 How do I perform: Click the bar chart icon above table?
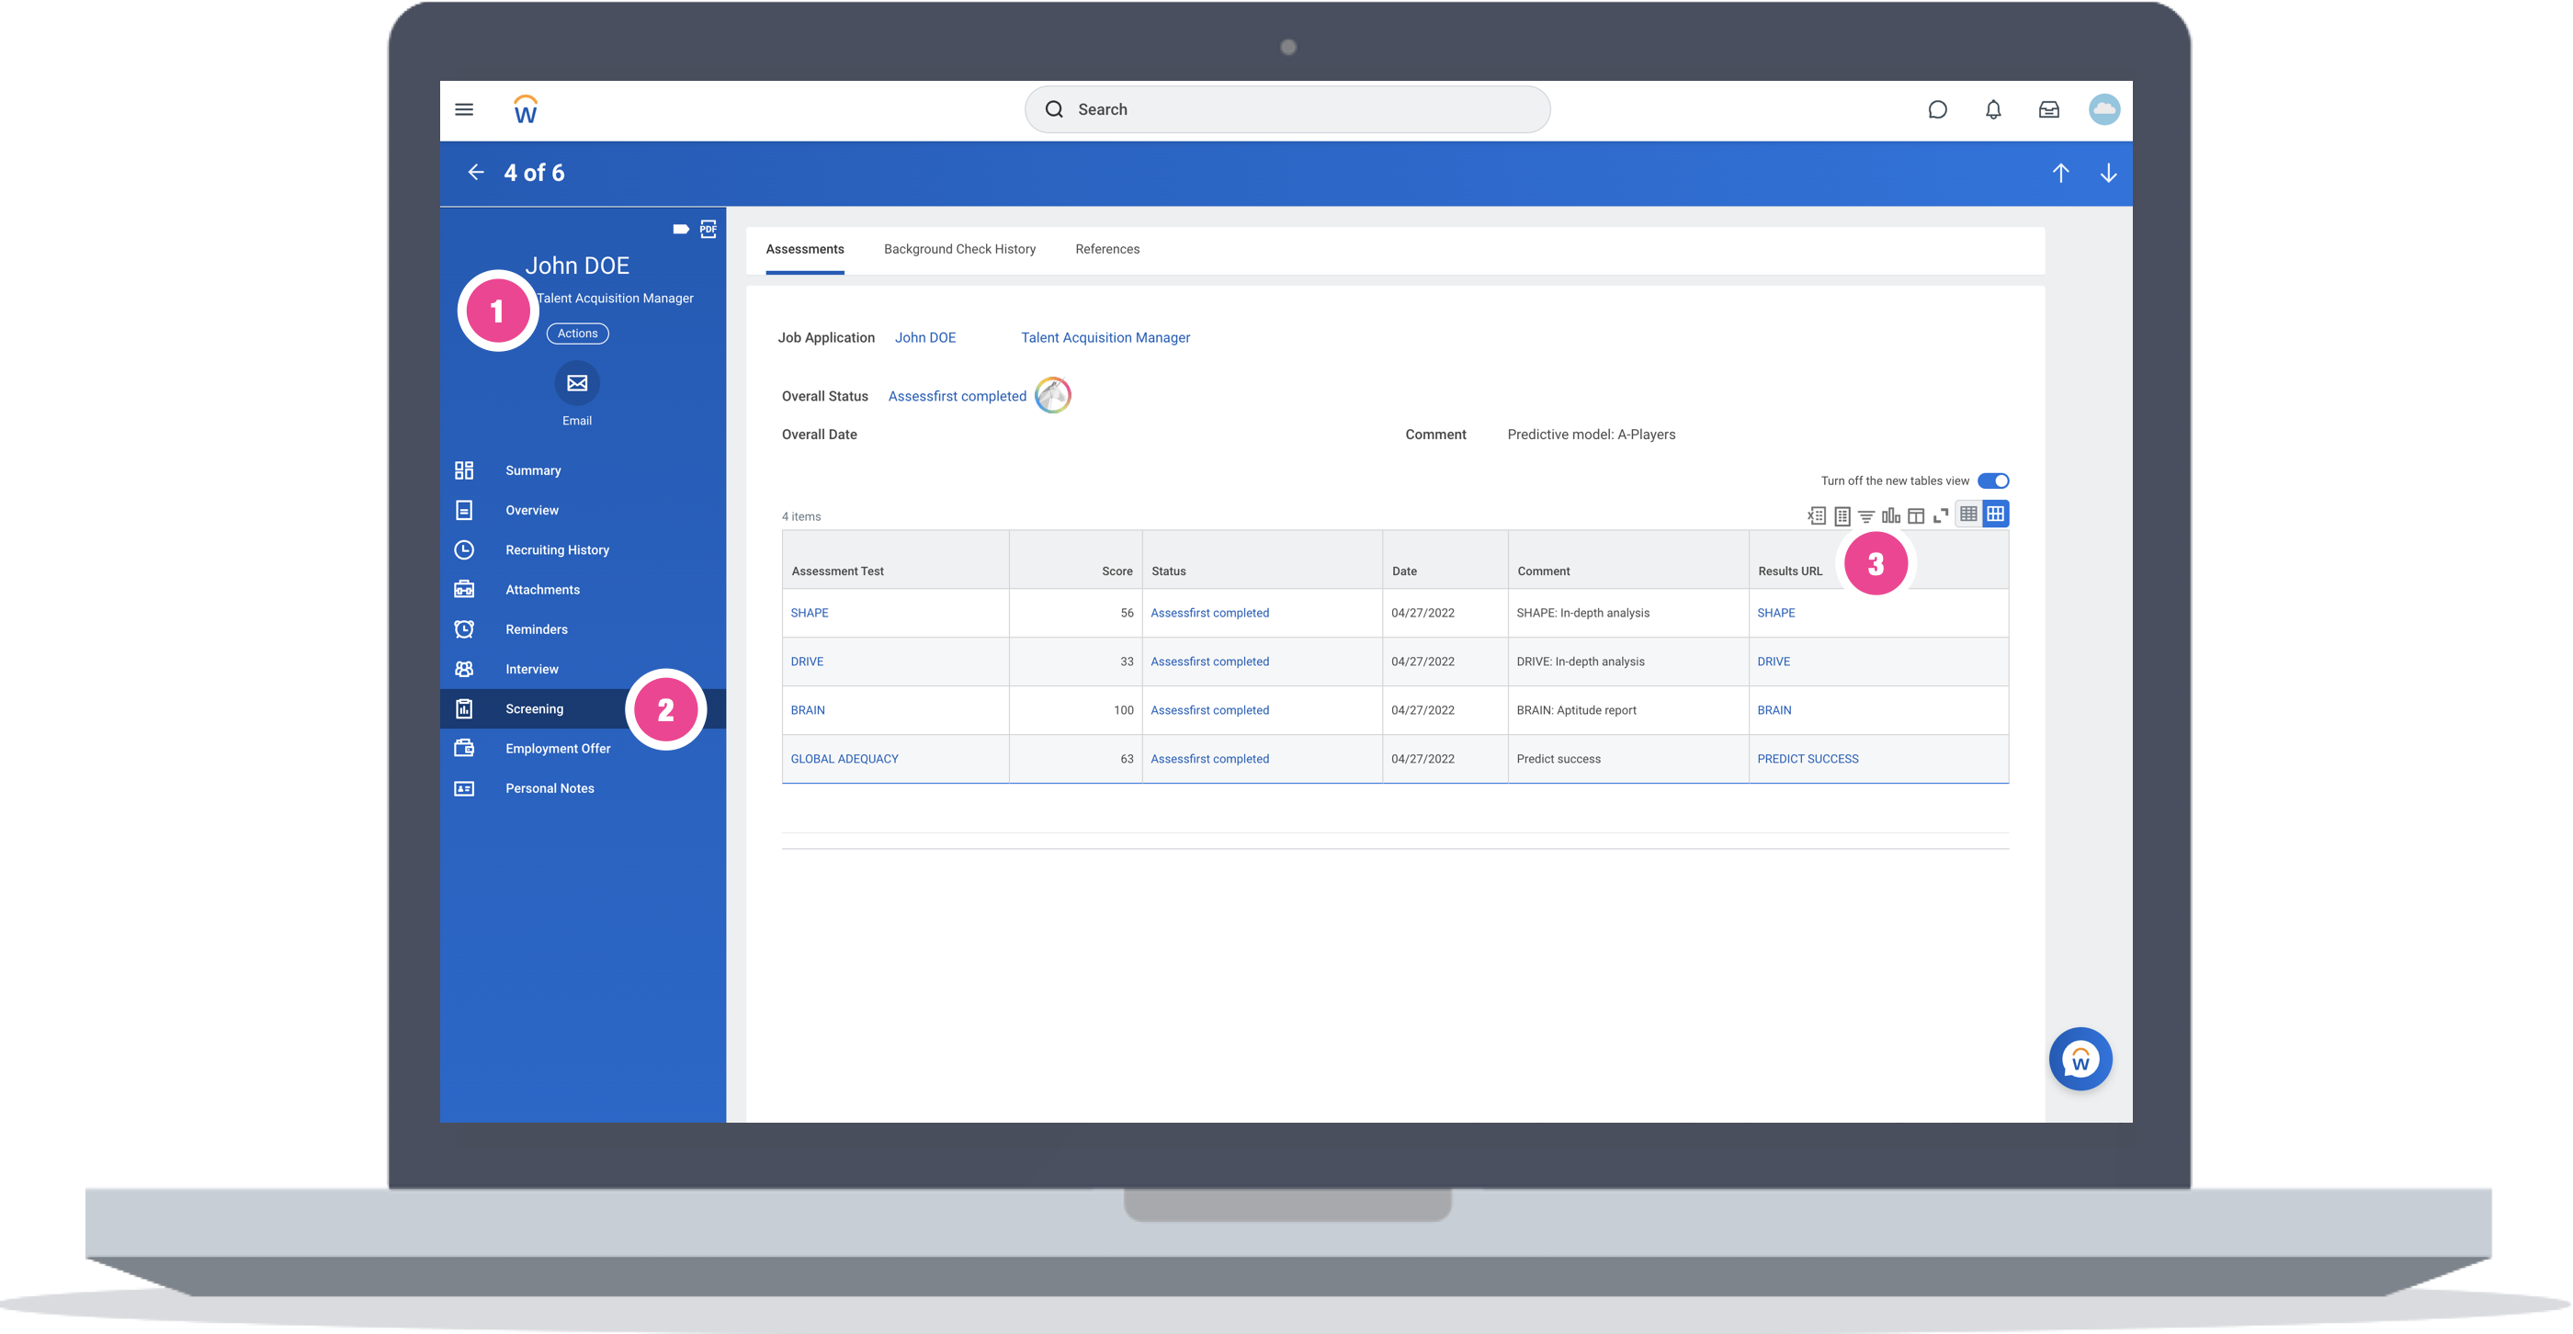[1891, 515]
